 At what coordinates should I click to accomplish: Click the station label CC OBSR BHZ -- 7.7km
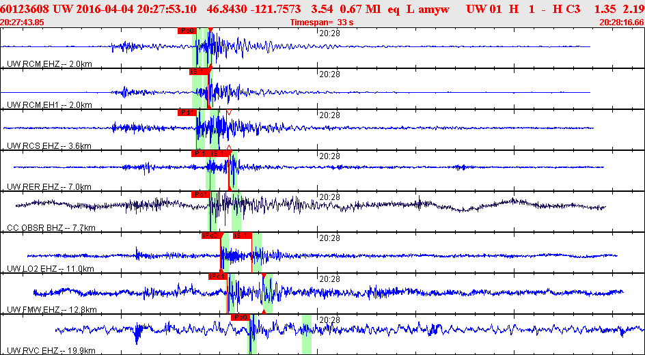(x=51, y=228)
